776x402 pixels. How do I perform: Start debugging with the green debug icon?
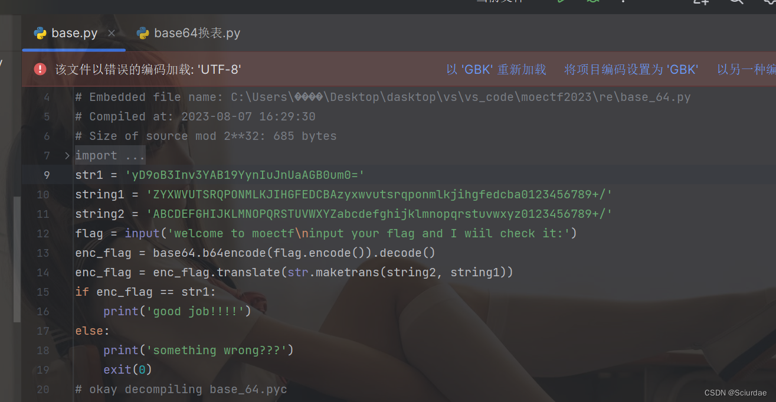[593, 2]
